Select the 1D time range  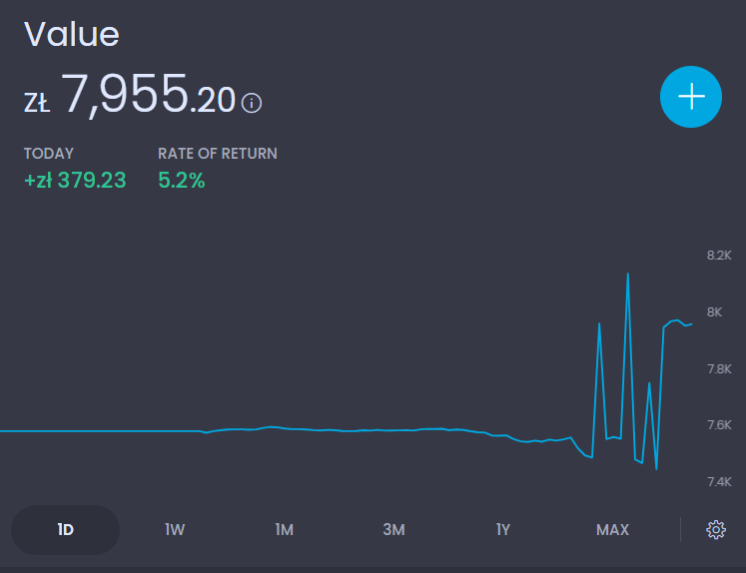click(x=65, y=529)
